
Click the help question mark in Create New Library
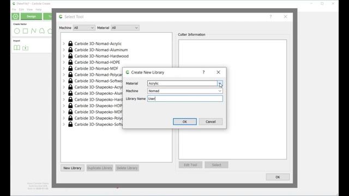[203, 72]
